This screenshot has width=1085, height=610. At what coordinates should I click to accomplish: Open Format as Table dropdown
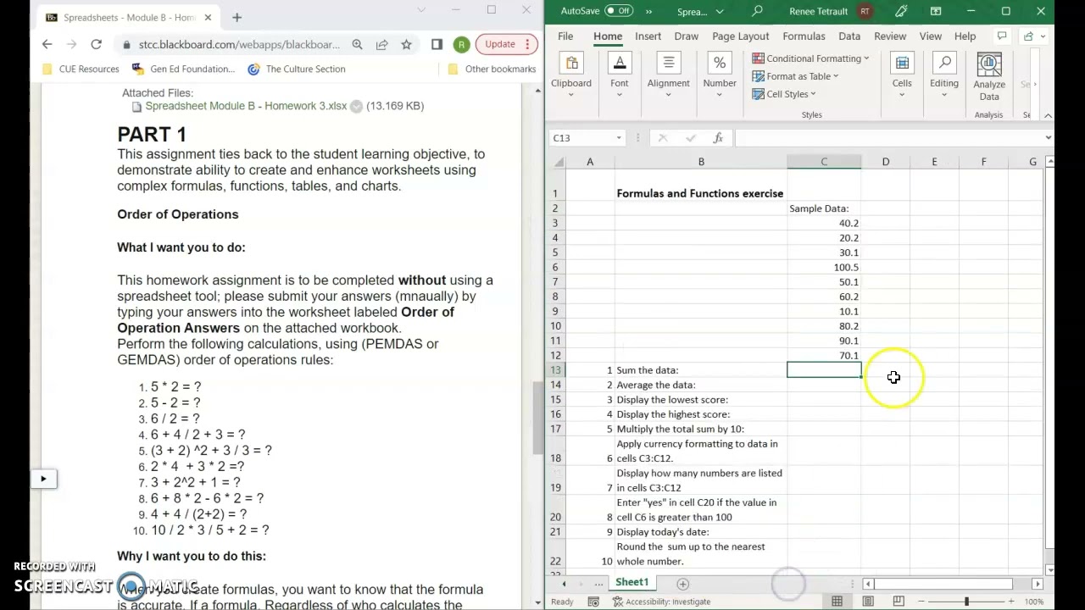tap(796, 76)
